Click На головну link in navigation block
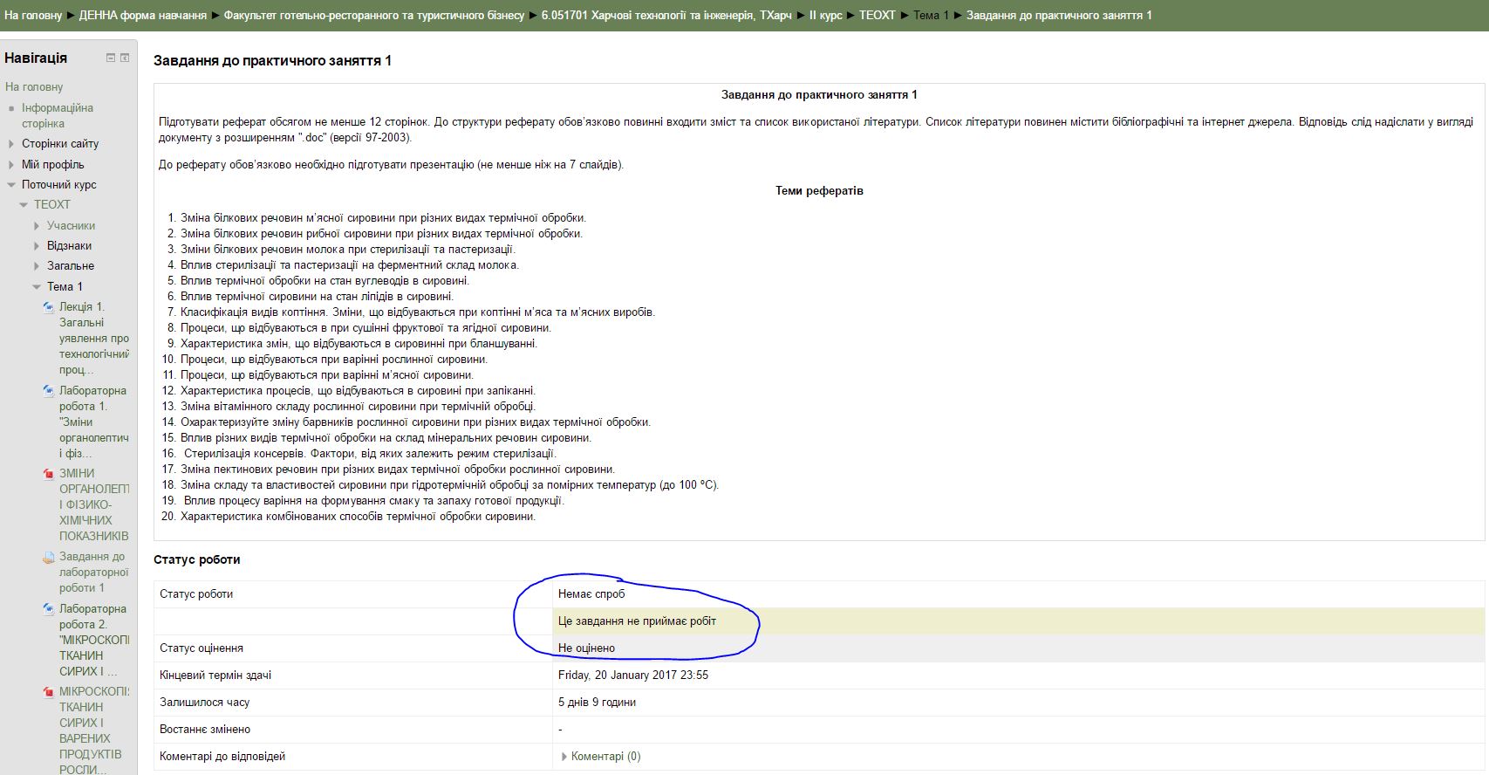1489x775 pixels. pyautogui.click(x=34, y=87)
